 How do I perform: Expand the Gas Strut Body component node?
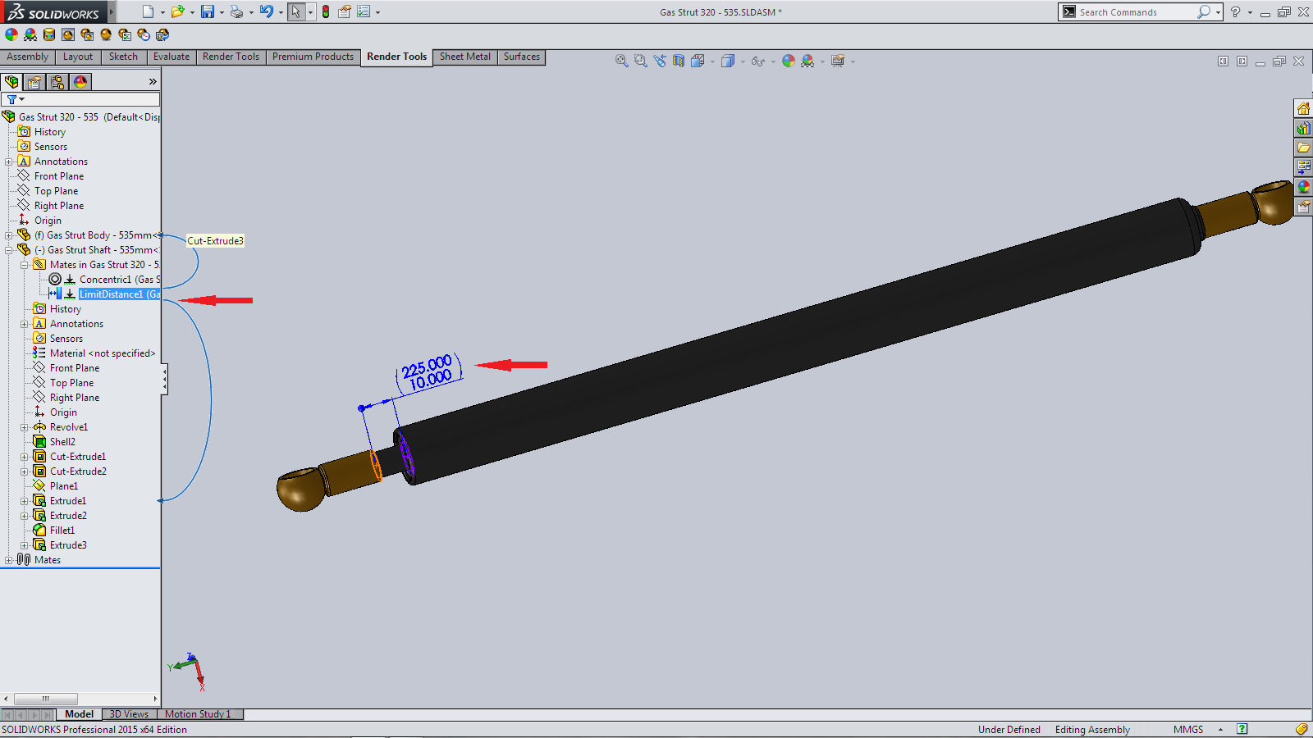[x=9, y=235]
